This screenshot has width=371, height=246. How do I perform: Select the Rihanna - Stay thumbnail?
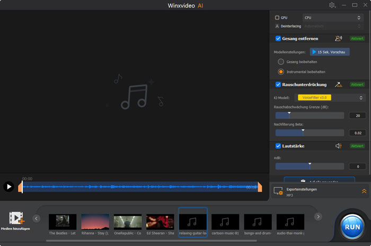coord(95,221)
